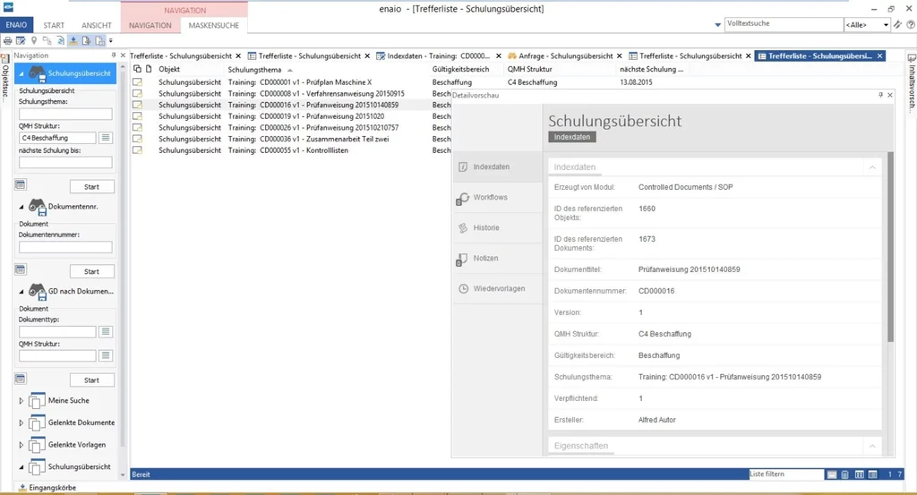
Task: Switch to the Anfrage - Schulungsübersicht tab
Action: [565, 56]
